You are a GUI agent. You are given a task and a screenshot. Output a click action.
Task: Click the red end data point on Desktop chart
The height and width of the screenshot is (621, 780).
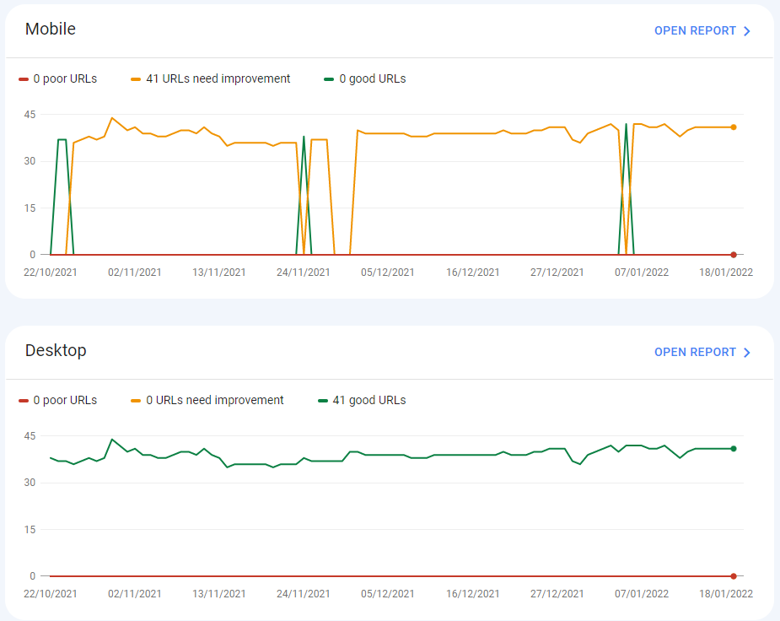734,576
